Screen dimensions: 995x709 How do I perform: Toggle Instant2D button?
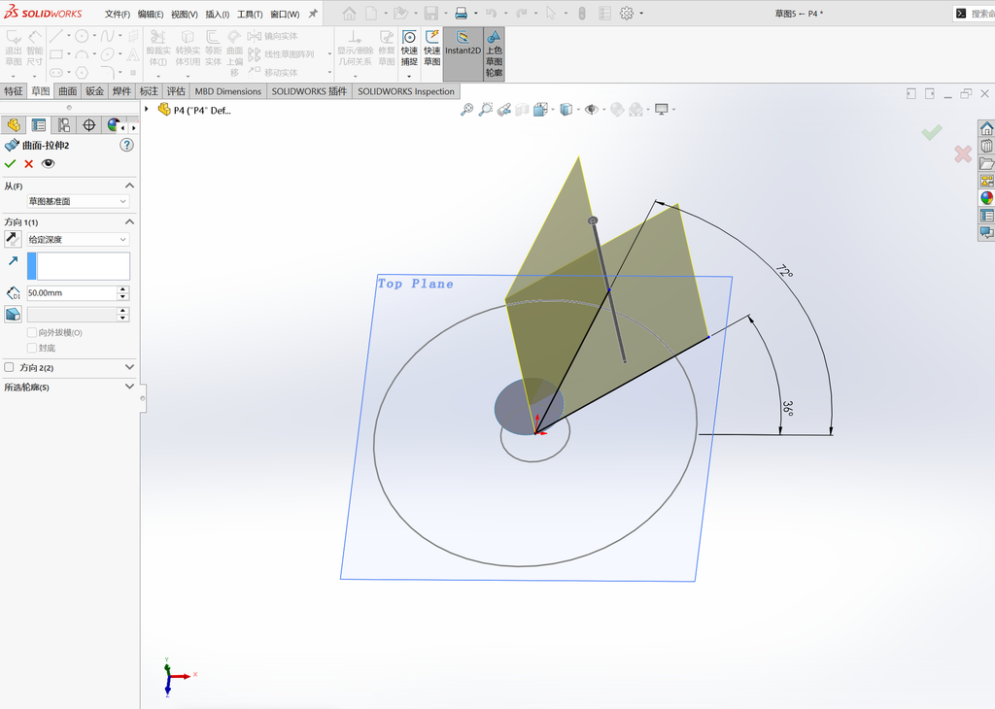[x=463, y=53]
